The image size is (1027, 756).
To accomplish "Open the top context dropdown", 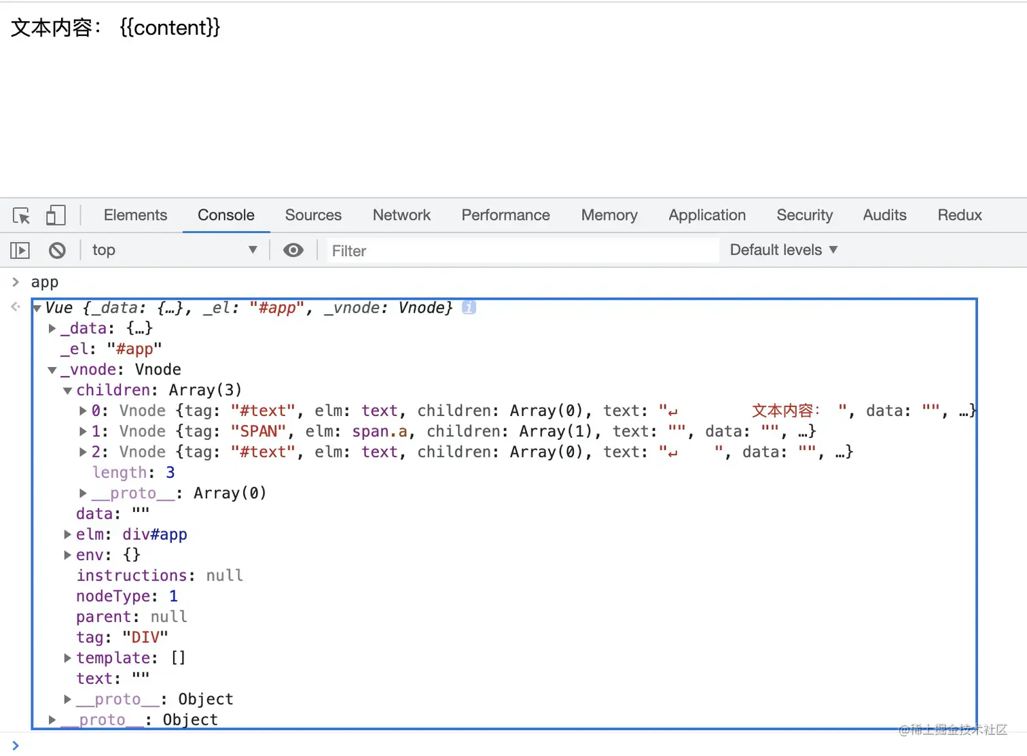I will click(174, 250).
